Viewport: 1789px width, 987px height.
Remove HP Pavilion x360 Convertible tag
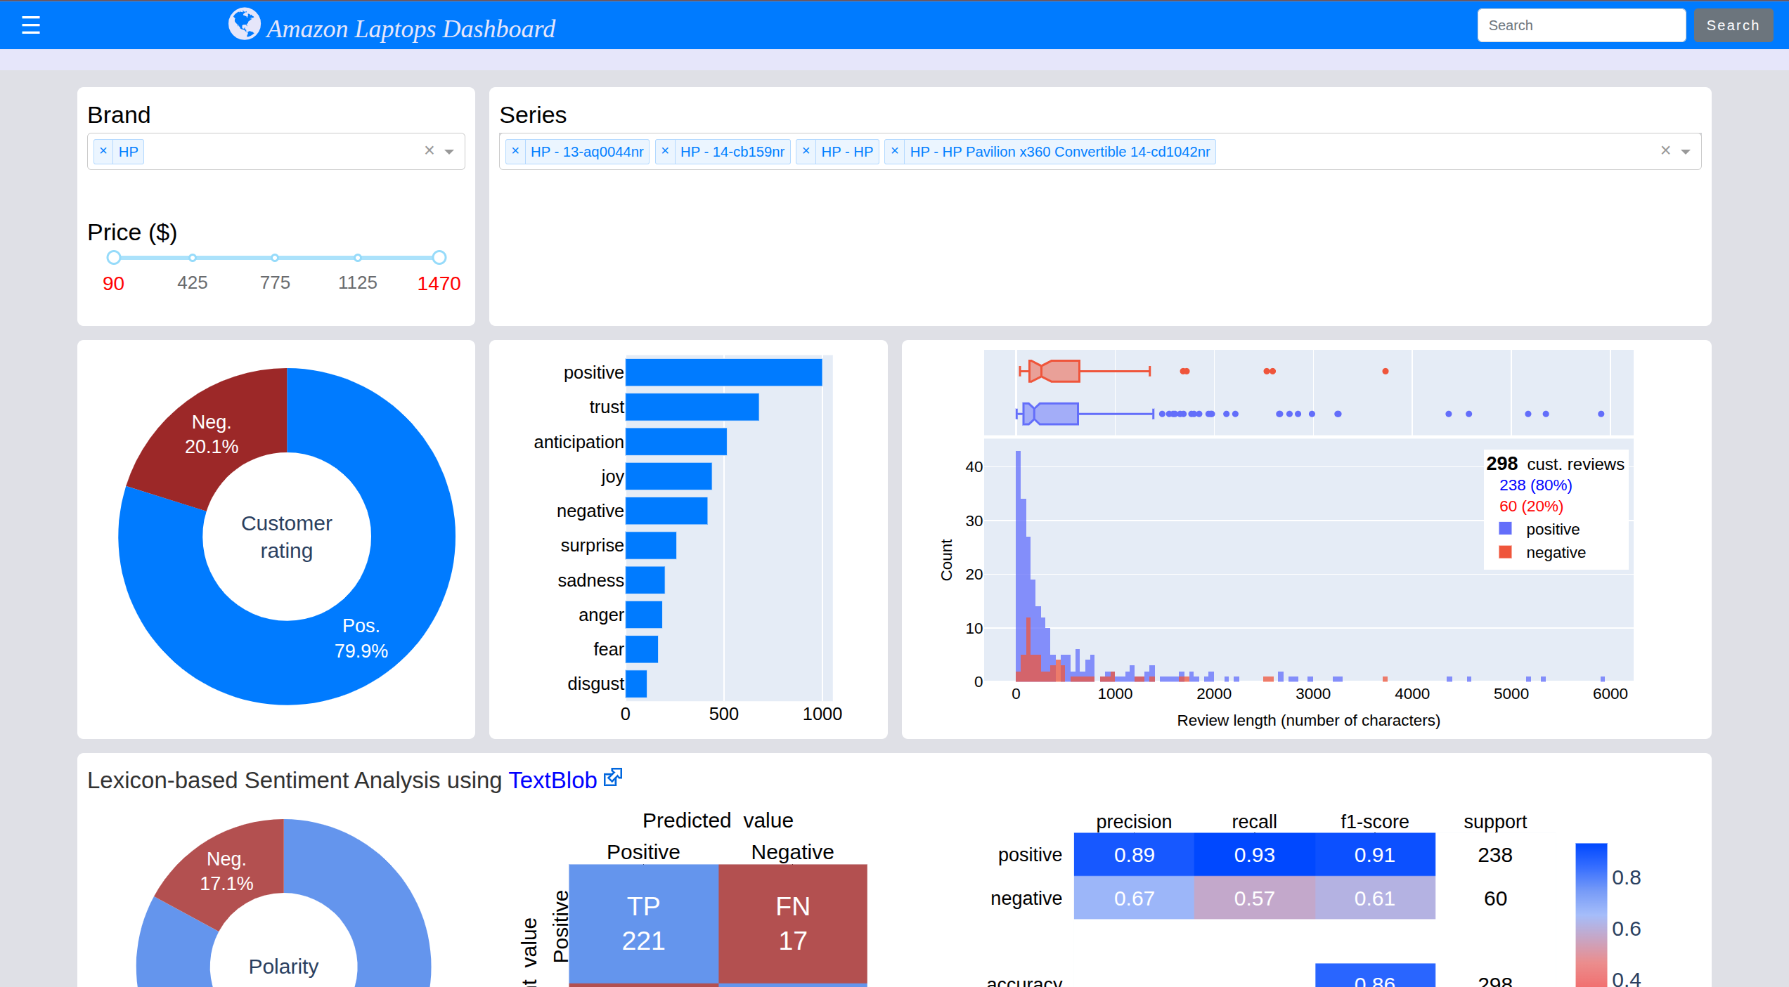[x=895, y=151]
